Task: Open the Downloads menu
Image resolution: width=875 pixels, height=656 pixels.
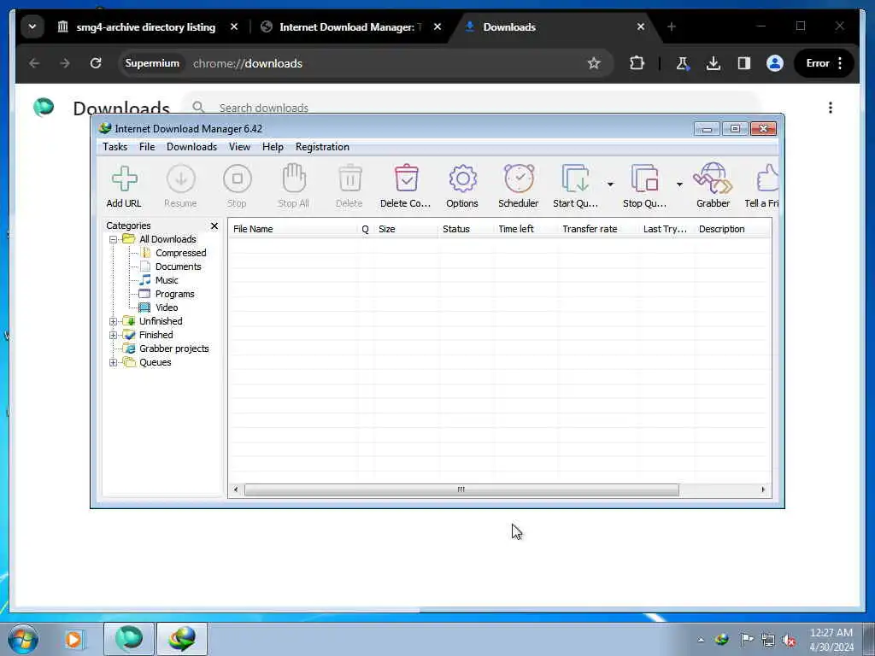Action: coord(191,147)
